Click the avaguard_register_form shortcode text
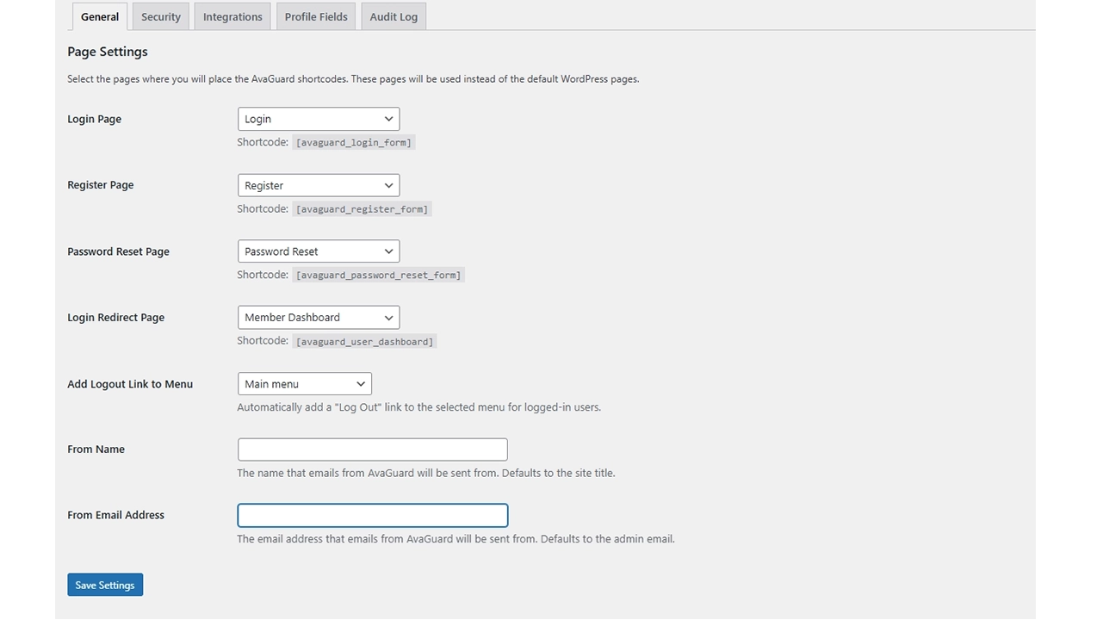The image size is (1103, 620). [362, 209]
